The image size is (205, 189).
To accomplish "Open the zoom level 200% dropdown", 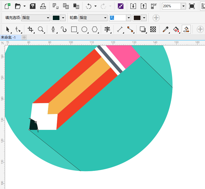I will coord(183,6).
